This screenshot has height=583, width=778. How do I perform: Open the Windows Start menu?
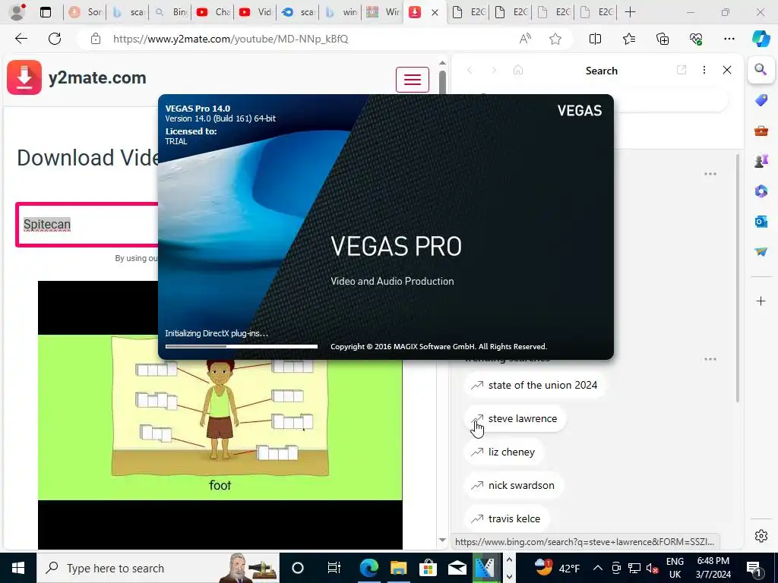point(18,568)
